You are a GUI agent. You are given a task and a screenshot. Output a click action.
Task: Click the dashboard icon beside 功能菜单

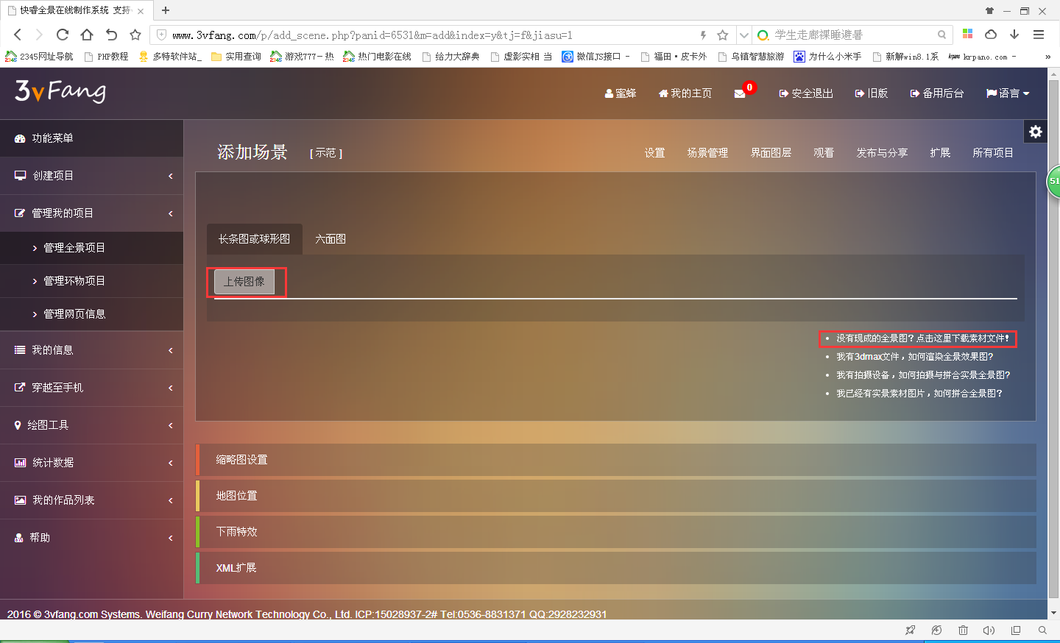tap(20, 138)
